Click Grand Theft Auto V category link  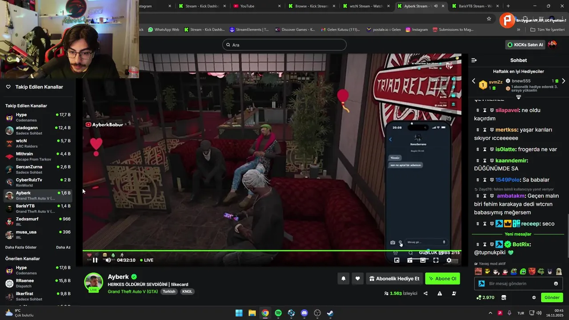(x=132, y=292)
